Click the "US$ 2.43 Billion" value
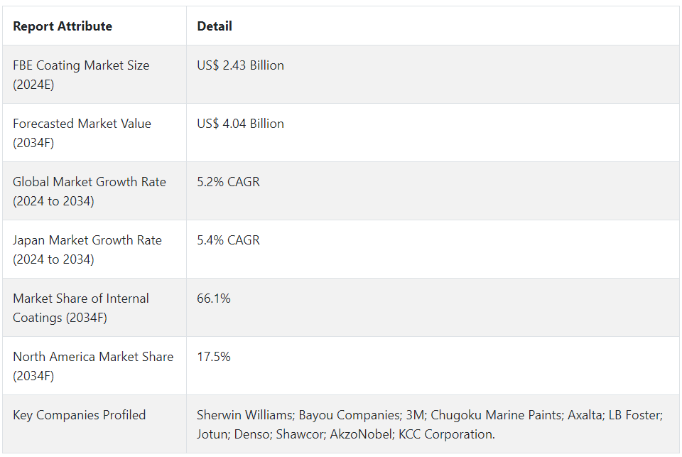This screenshot has width=682, height=457. coord(240,65)
